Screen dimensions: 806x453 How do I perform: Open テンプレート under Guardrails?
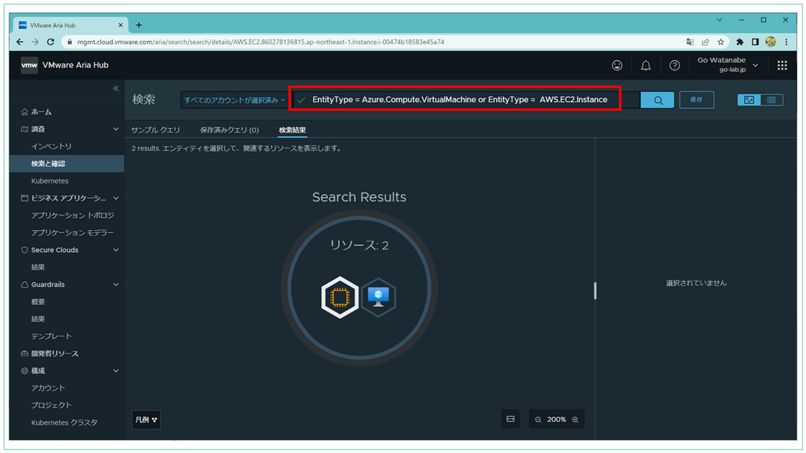click(51, 336)
